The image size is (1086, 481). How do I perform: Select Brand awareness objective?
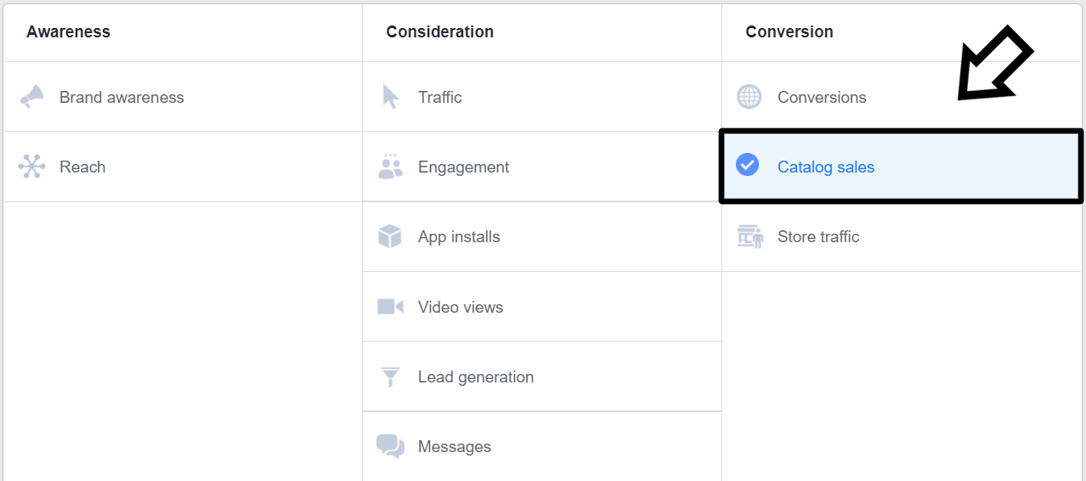click(x=122, y=98)
